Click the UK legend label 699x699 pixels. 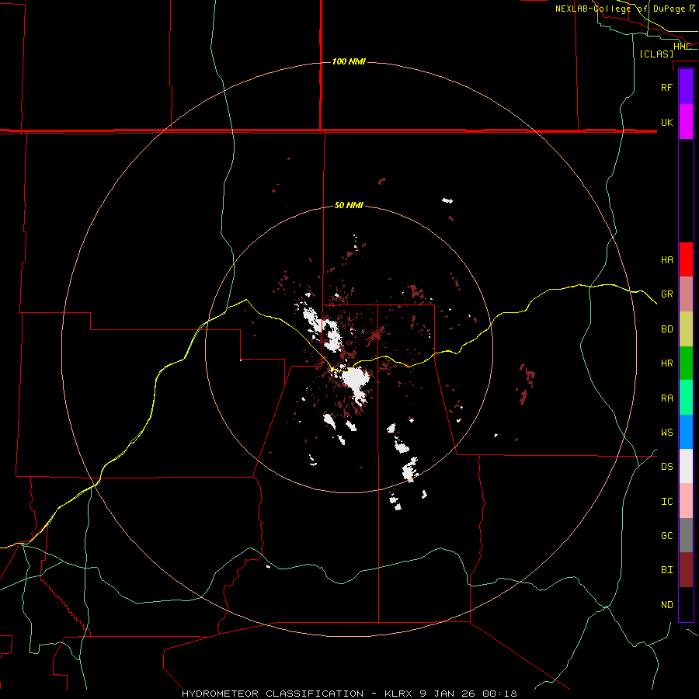point(666,122)
